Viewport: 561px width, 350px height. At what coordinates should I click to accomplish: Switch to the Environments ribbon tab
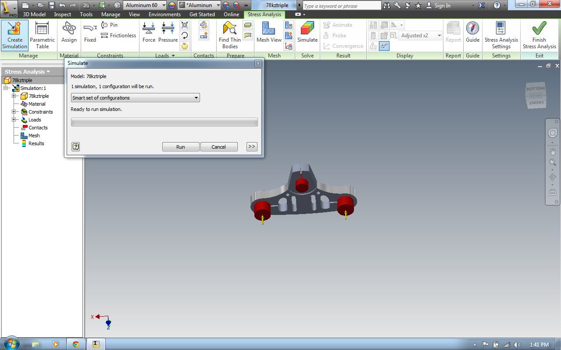(x=164, y=14)
